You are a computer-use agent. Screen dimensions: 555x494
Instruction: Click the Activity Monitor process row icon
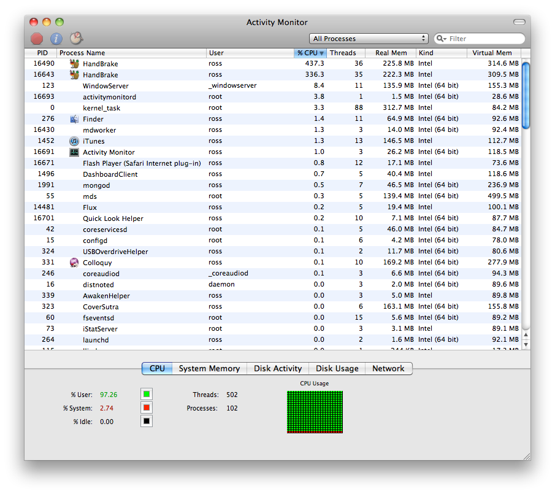coord(74,152)
